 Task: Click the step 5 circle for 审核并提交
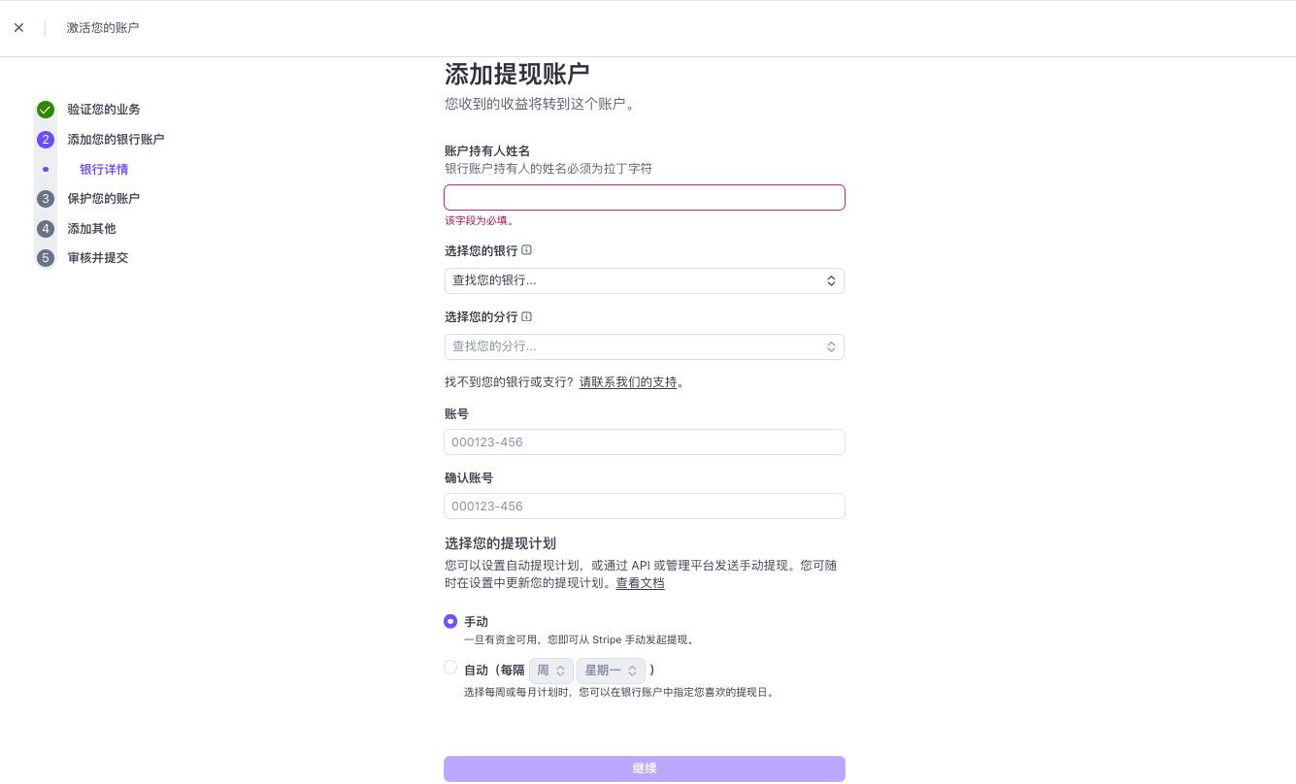tap(46, 257)
